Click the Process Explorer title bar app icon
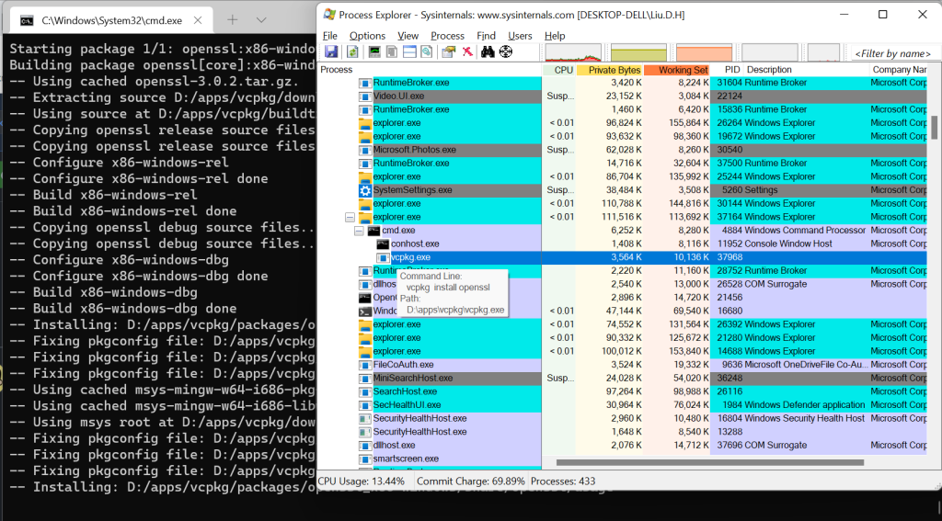The height and width of the screenshot is (521, 942). coord(329,15)
